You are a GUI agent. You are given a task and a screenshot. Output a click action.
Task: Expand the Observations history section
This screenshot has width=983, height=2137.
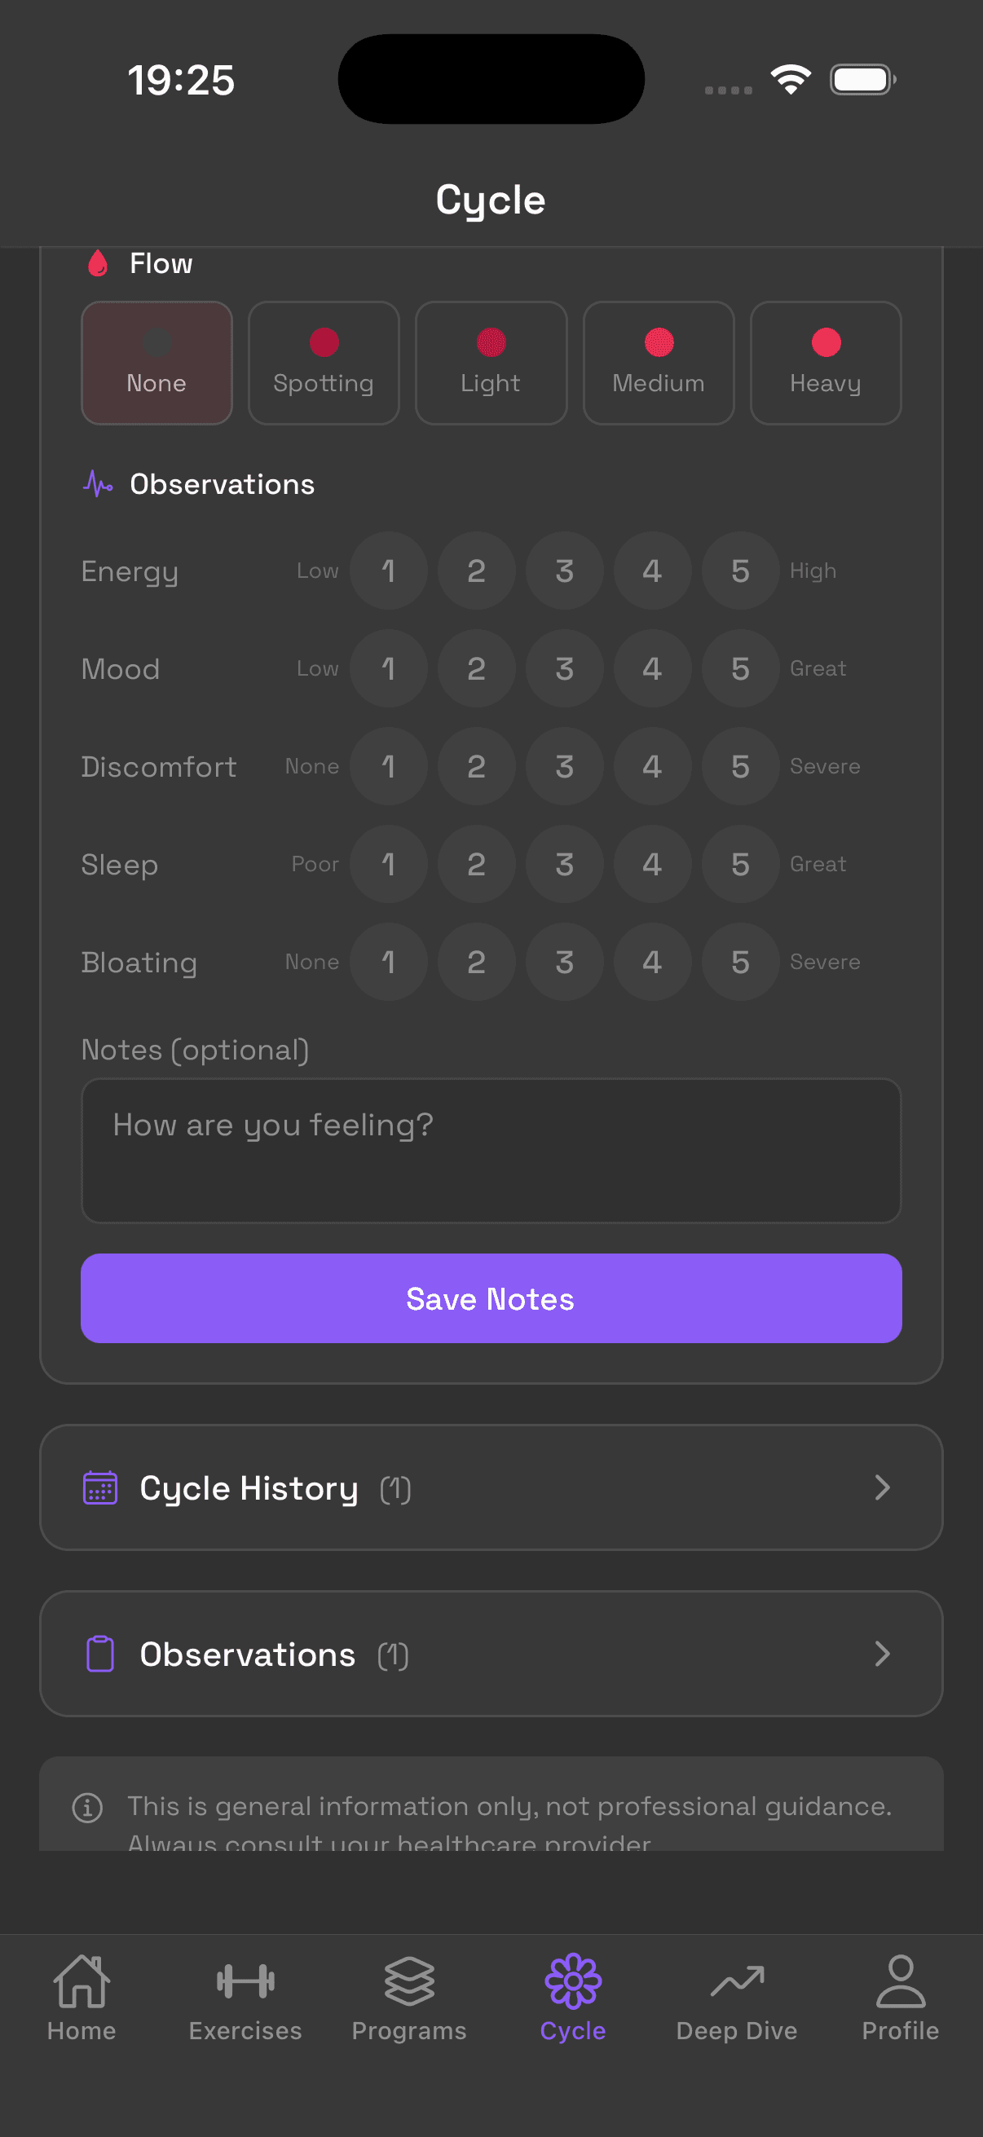click(x=491, y=1654)
